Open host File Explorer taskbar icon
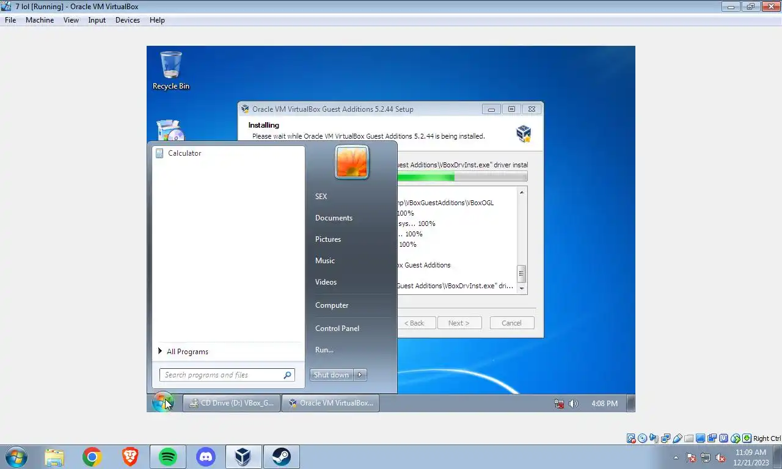The width and height of the screenshot is (782, 469). pyautogui.click(x=54, y=457)
